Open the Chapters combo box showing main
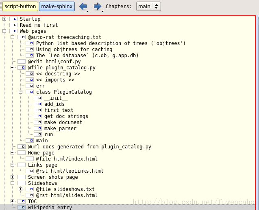Image resolution: width=259 pixels, height=210 pixels. 148,6
